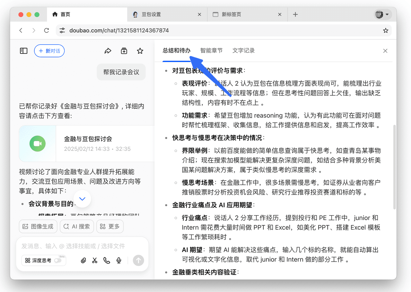The height and width of the screenshot is (292, 411).
Task: Open the 更多 skills menu
Action: 110,226
